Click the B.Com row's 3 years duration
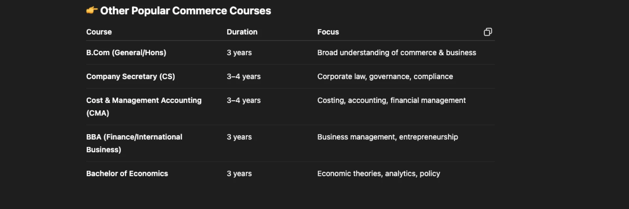 pyautogui.click(x=239, y=53)
